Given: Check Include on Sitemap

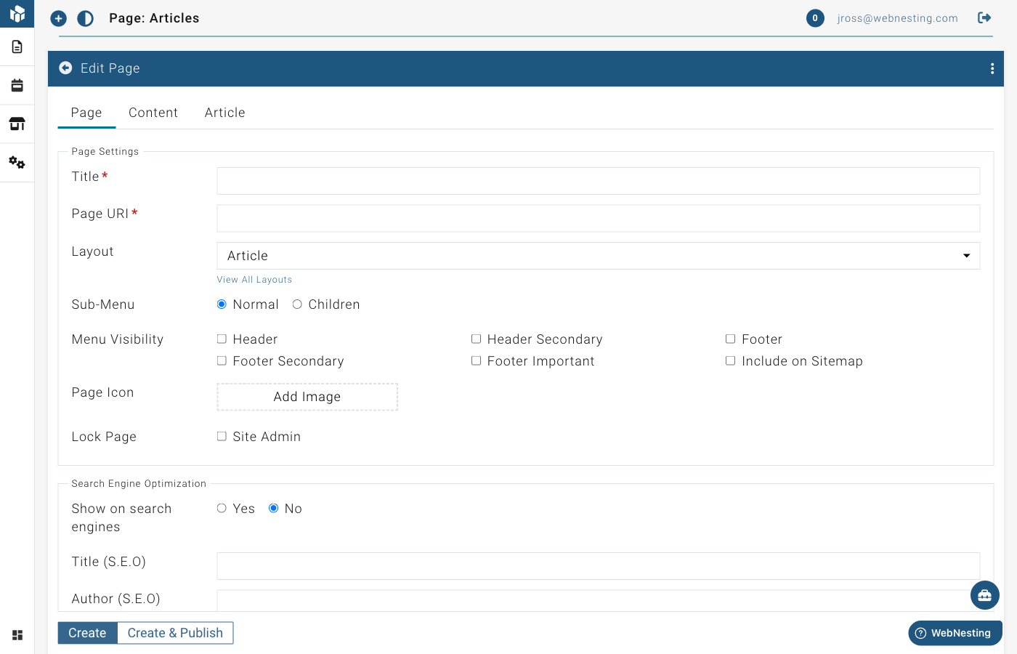Looking at the screenshot, I should (x=730, y=360).
